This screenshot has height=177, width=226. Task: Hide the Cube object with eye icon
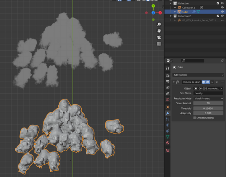222,12
